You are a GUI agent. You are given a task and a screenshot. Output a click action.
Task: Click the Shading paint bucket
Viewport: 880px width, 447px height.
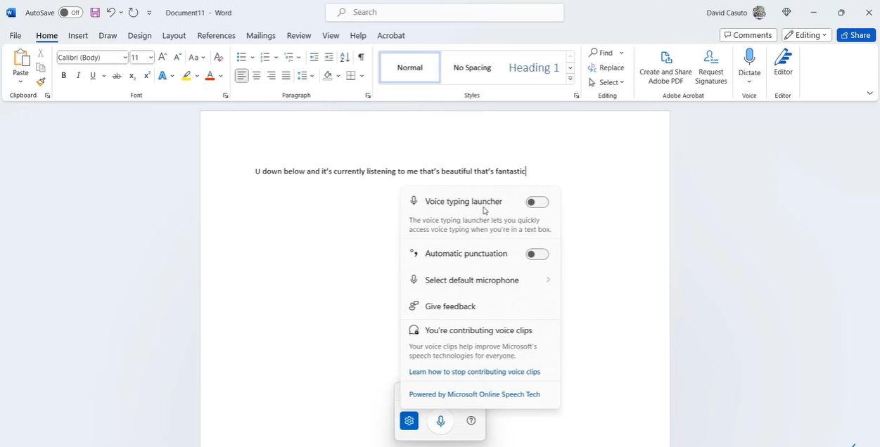(x=328, y=76)
